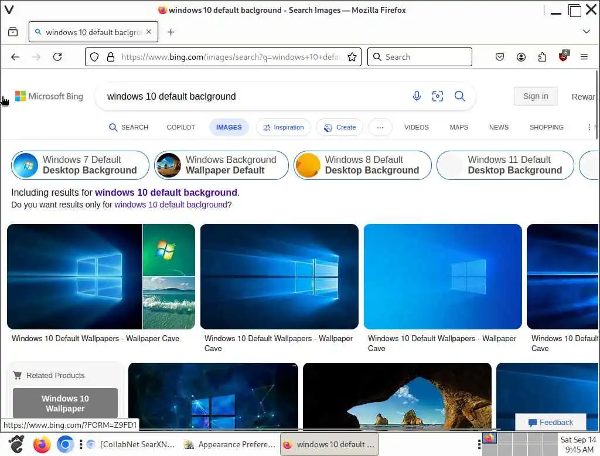Go back with the browser back arrow

(x=15, y=57)
